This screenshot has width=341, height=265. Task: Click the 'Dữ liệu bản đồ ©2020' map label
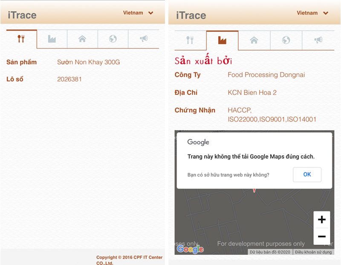[x=270, y=252]
